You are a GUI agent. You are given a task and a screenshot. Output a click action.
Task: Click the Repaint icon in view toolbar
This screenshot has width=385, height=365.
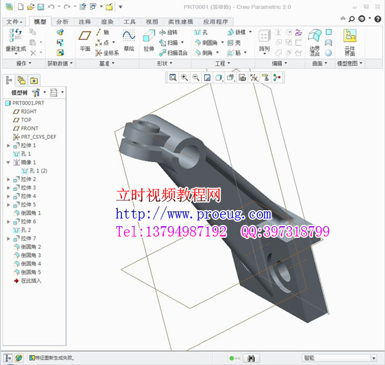point(207,78)
